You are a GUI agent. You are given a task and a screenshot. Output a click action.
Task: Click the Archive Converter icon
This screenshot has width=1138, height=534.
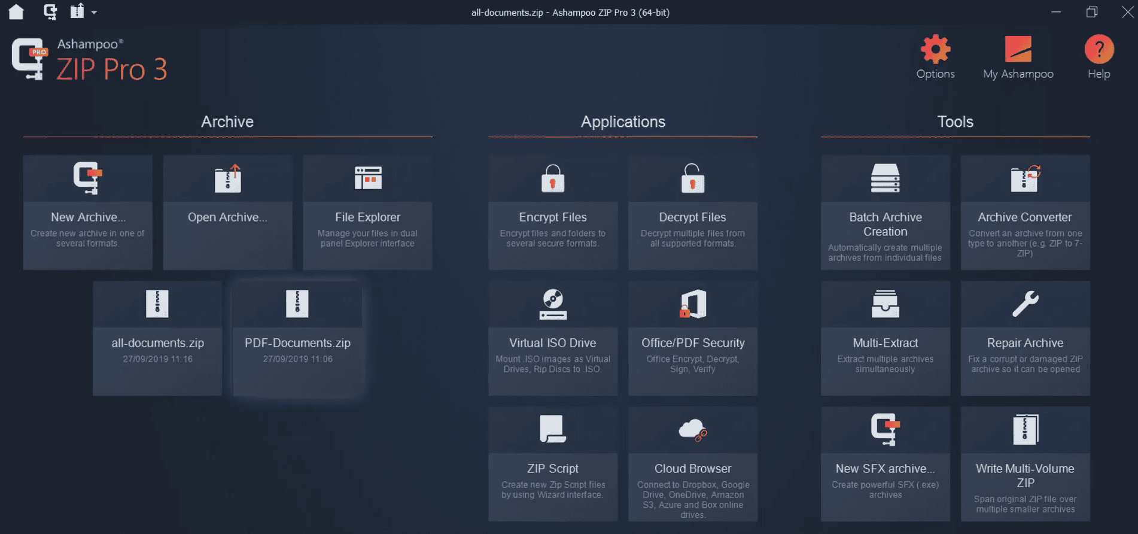click(1026, 178)
